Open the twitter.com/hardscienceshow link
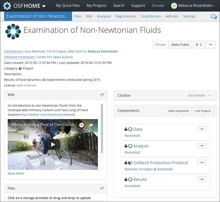 47,115
